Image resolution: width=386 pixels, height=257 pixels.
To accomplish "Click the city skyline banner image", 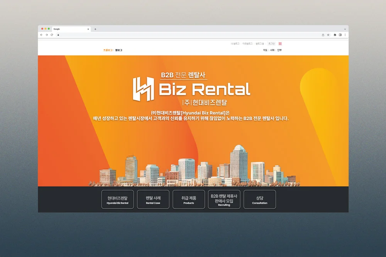I will (194, 166).
